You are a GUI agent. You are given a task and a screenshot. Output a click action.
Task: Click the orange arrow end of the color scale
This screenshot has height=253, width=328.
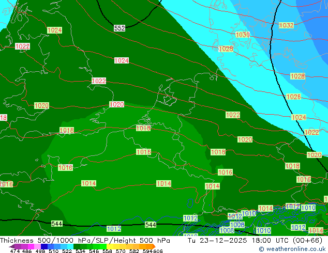point(154,246)
